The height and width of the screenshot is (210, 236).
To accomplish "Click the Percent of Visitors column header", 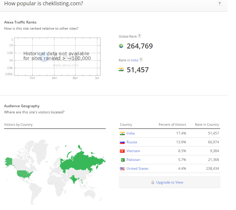I will (172, 125).
